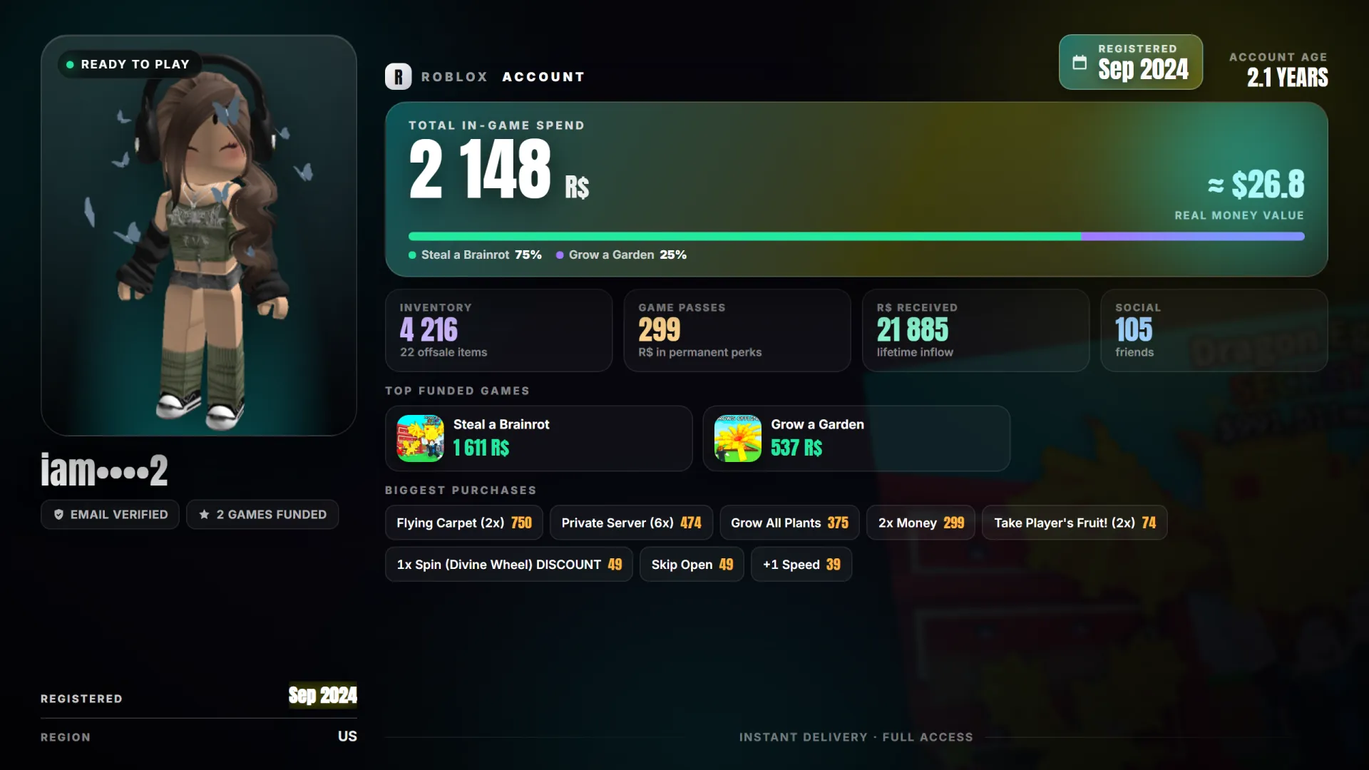Click the Steal a Brainrot game icon
This screenshot has height=770, width=1369.
click(420, 438)
